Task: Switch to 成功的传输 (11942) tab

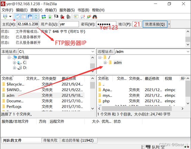Action: (79, 140)
